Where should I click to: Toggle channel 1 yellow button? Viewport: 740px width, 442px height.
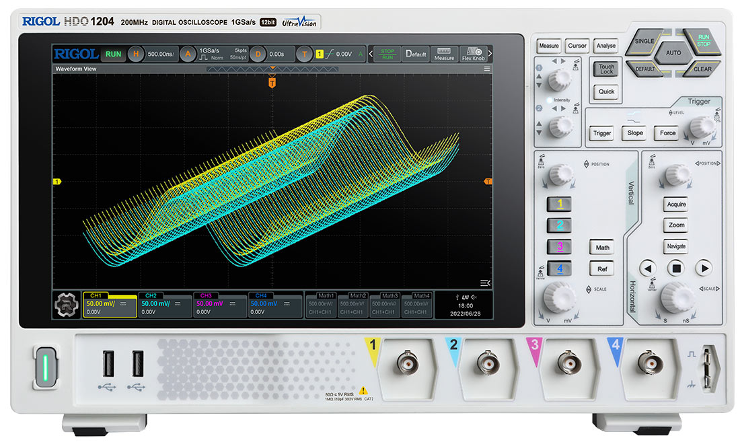tap(559, 203)
